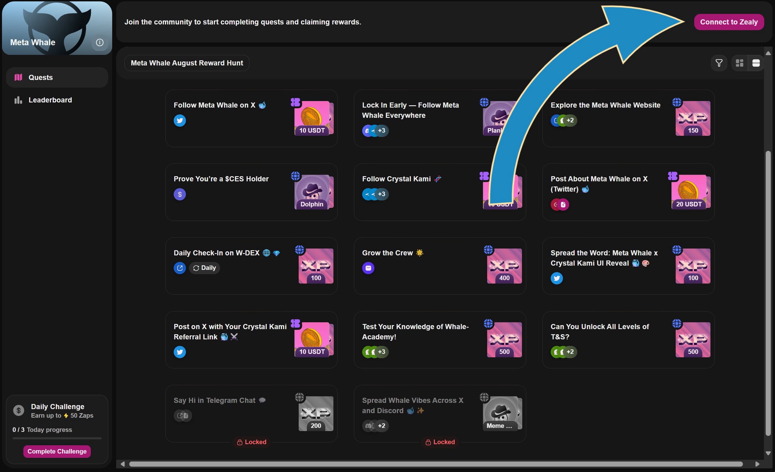Viewport: 775px width, 472px height.
Task: Open the quest filter funnel icon
Action: click(719, 63)
